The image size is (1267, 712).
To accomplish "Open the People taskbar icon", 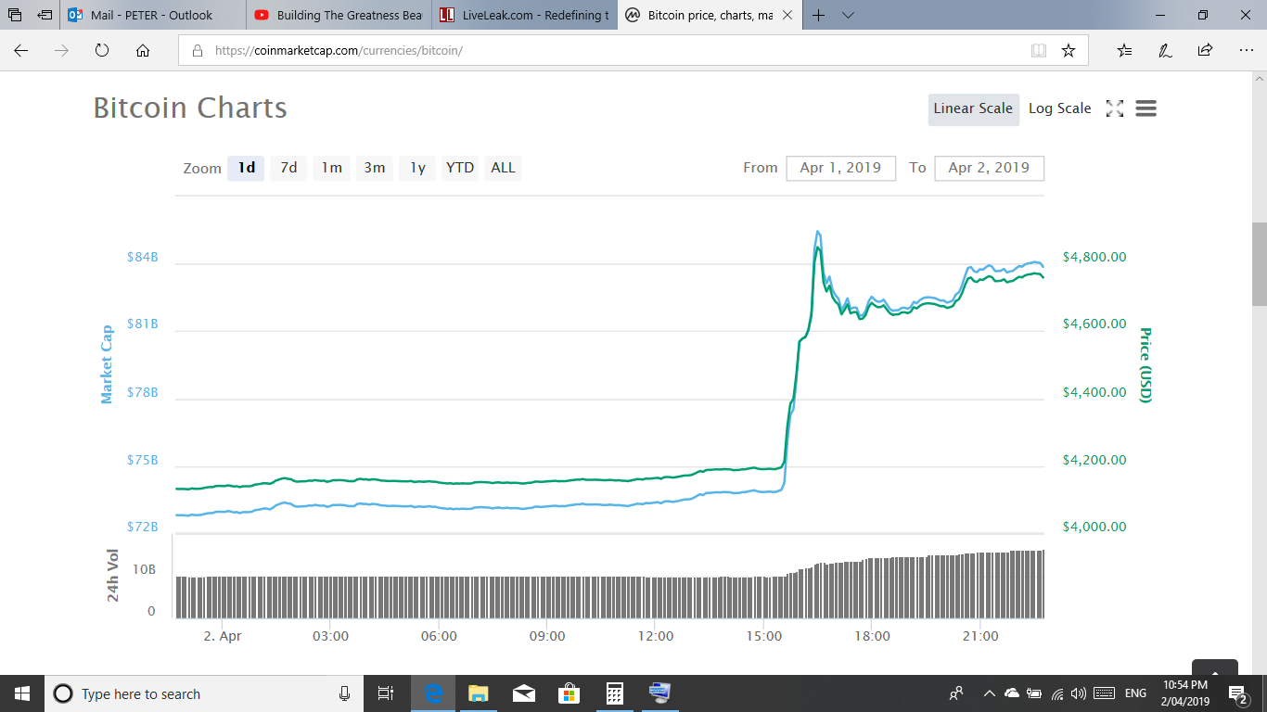I will click(956, 693).
